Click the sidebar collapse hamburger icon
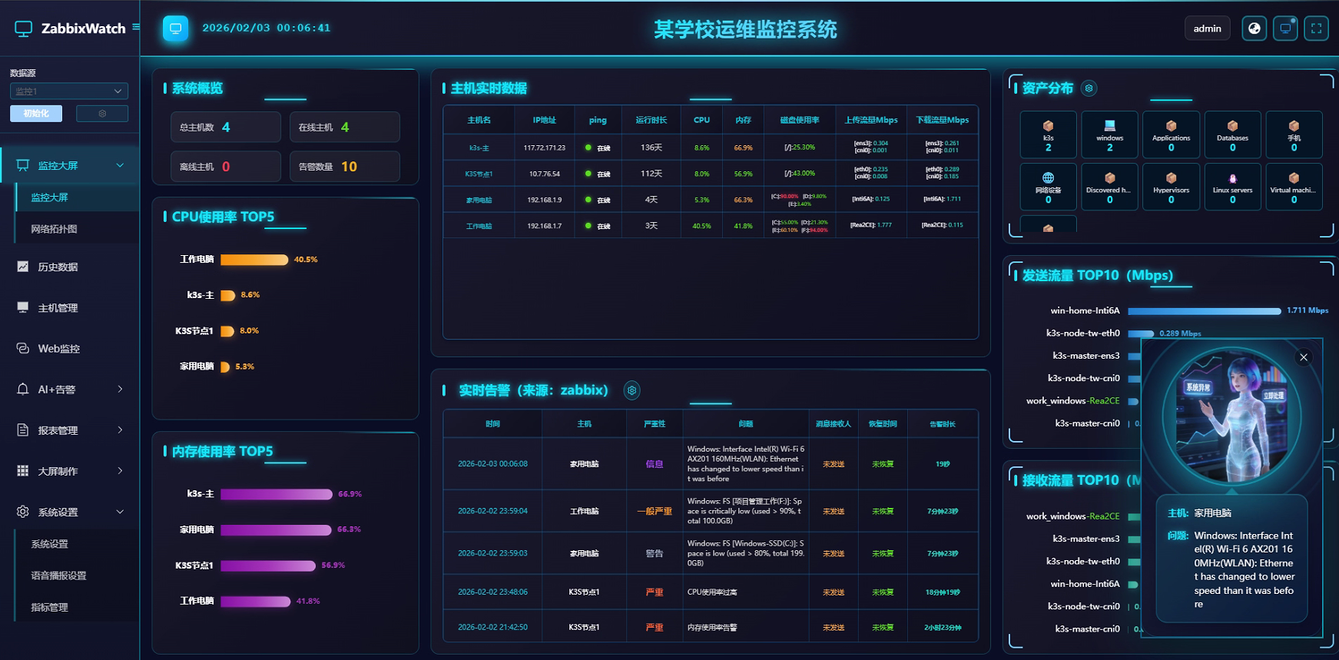1339x660 pixels. click(136, 27)
